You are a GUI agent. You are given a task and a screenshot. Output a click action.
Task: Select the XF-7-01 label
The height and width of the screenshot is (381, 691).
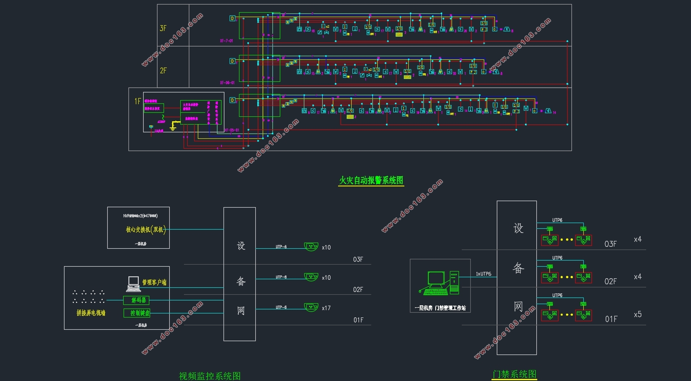pyautogui.click(x=226, y=41)
